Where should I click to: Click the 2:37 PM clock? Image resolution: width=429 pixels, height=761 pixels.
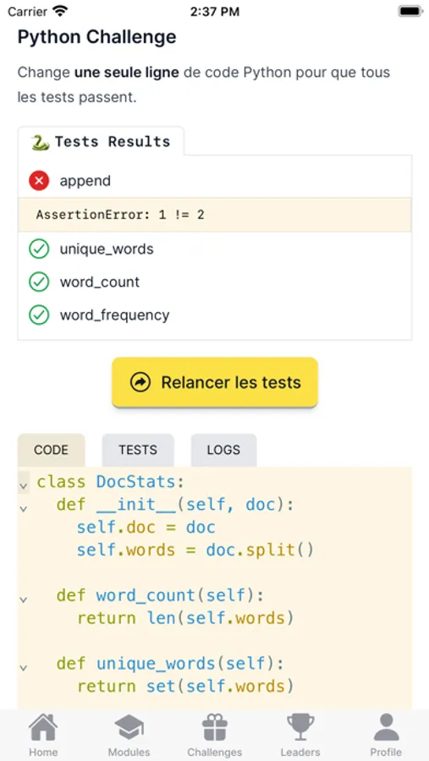215,12
